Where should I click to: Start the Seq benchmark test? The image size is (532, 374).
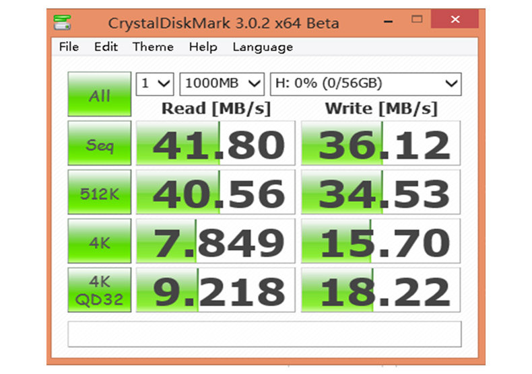pos(100,143)
